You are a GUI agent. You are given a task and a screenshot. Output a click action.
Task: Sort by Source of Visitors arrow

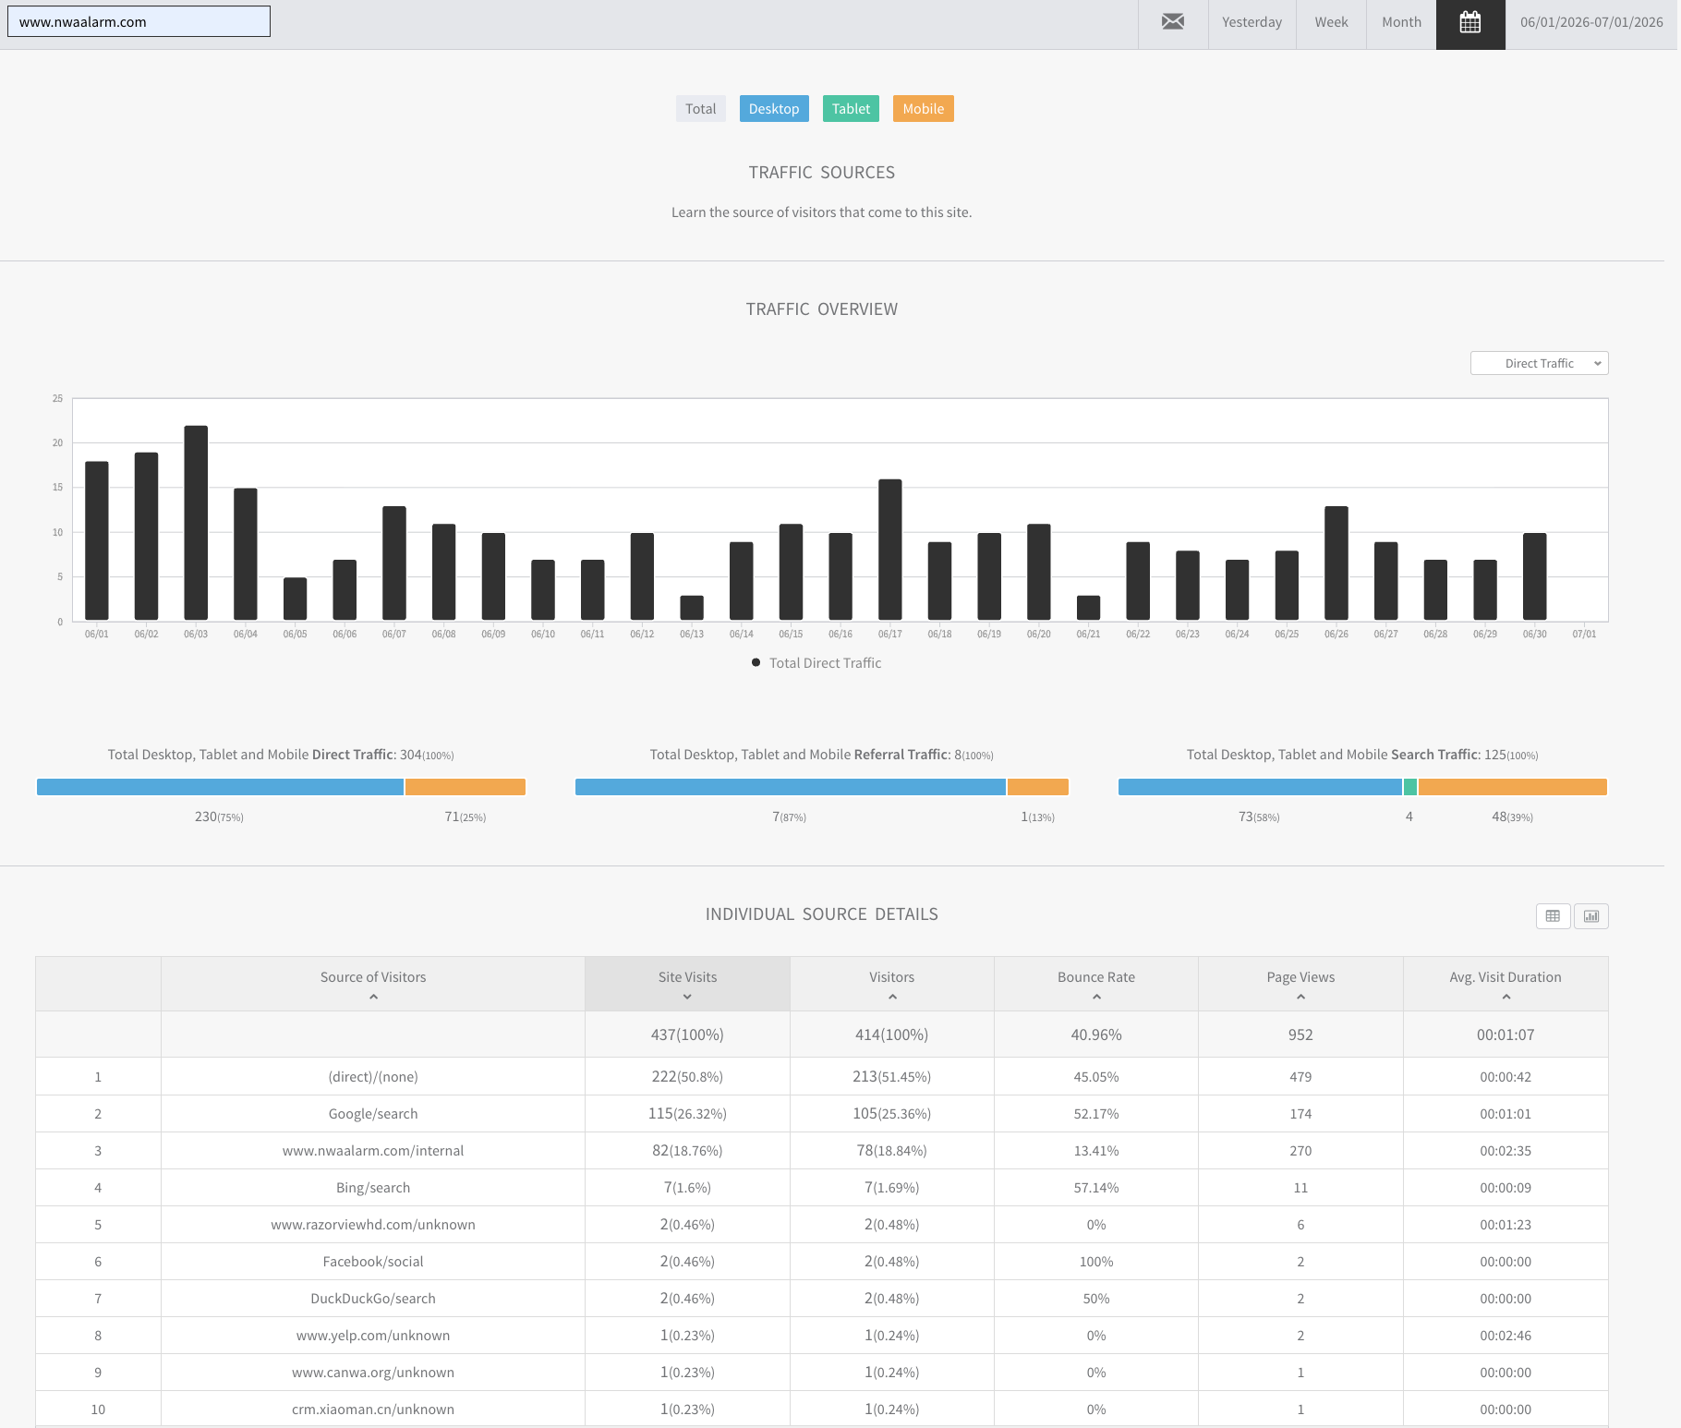click(373, 998)
